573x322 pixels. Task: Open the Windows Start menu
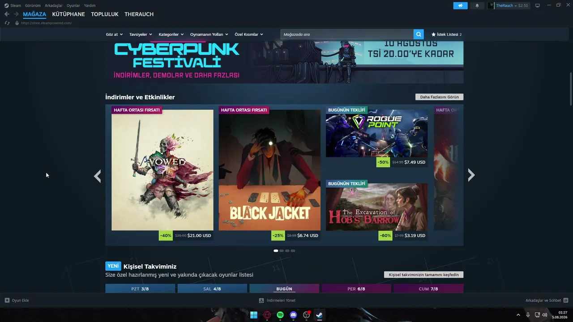click(x=254, y=315)
